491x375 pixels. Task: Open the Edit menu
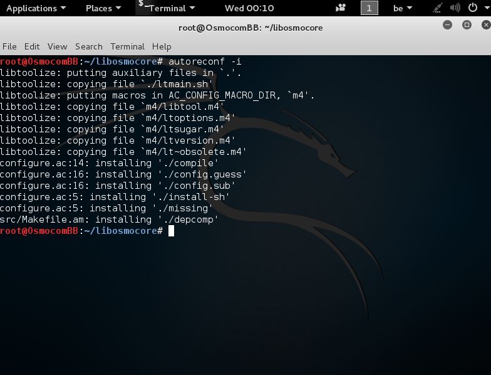point(32,46)
